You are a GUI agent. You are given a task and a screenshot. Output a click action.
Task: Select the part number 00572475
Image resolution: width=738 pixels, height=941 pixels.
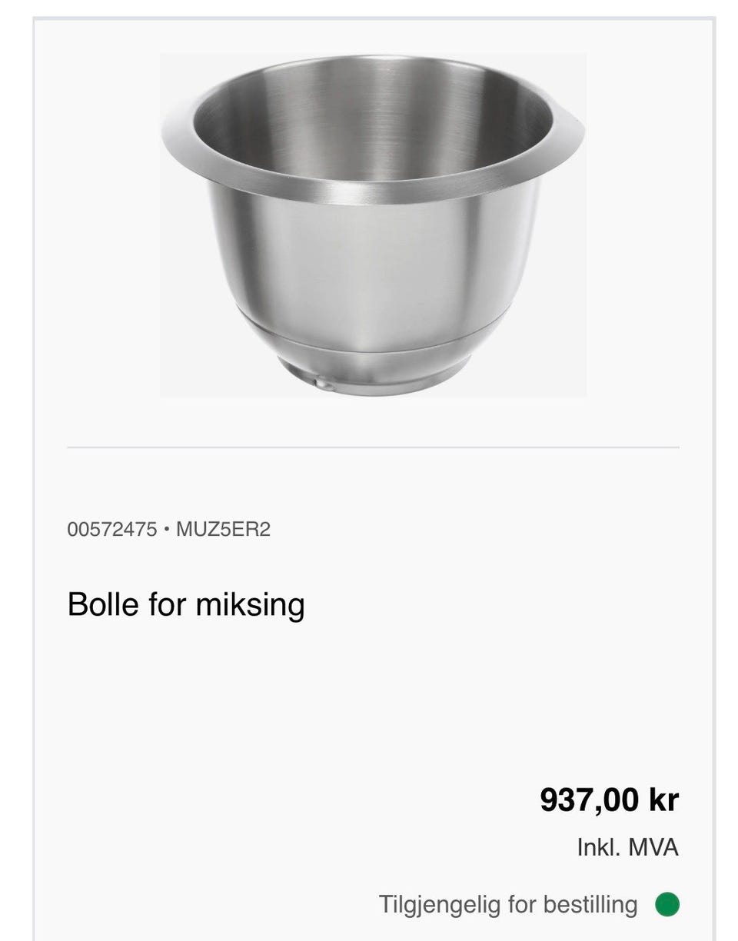coord(112,530)
